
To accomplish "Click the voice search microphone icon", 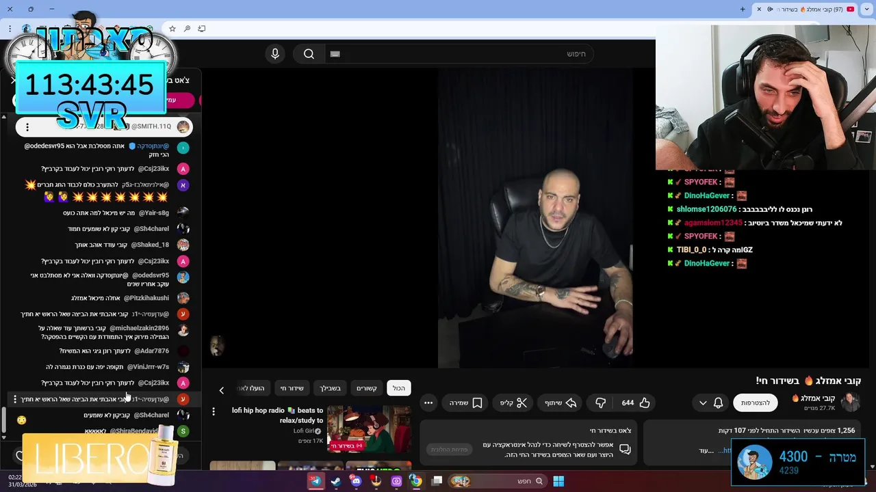I will pyautogui.click(x=275, y=54).
